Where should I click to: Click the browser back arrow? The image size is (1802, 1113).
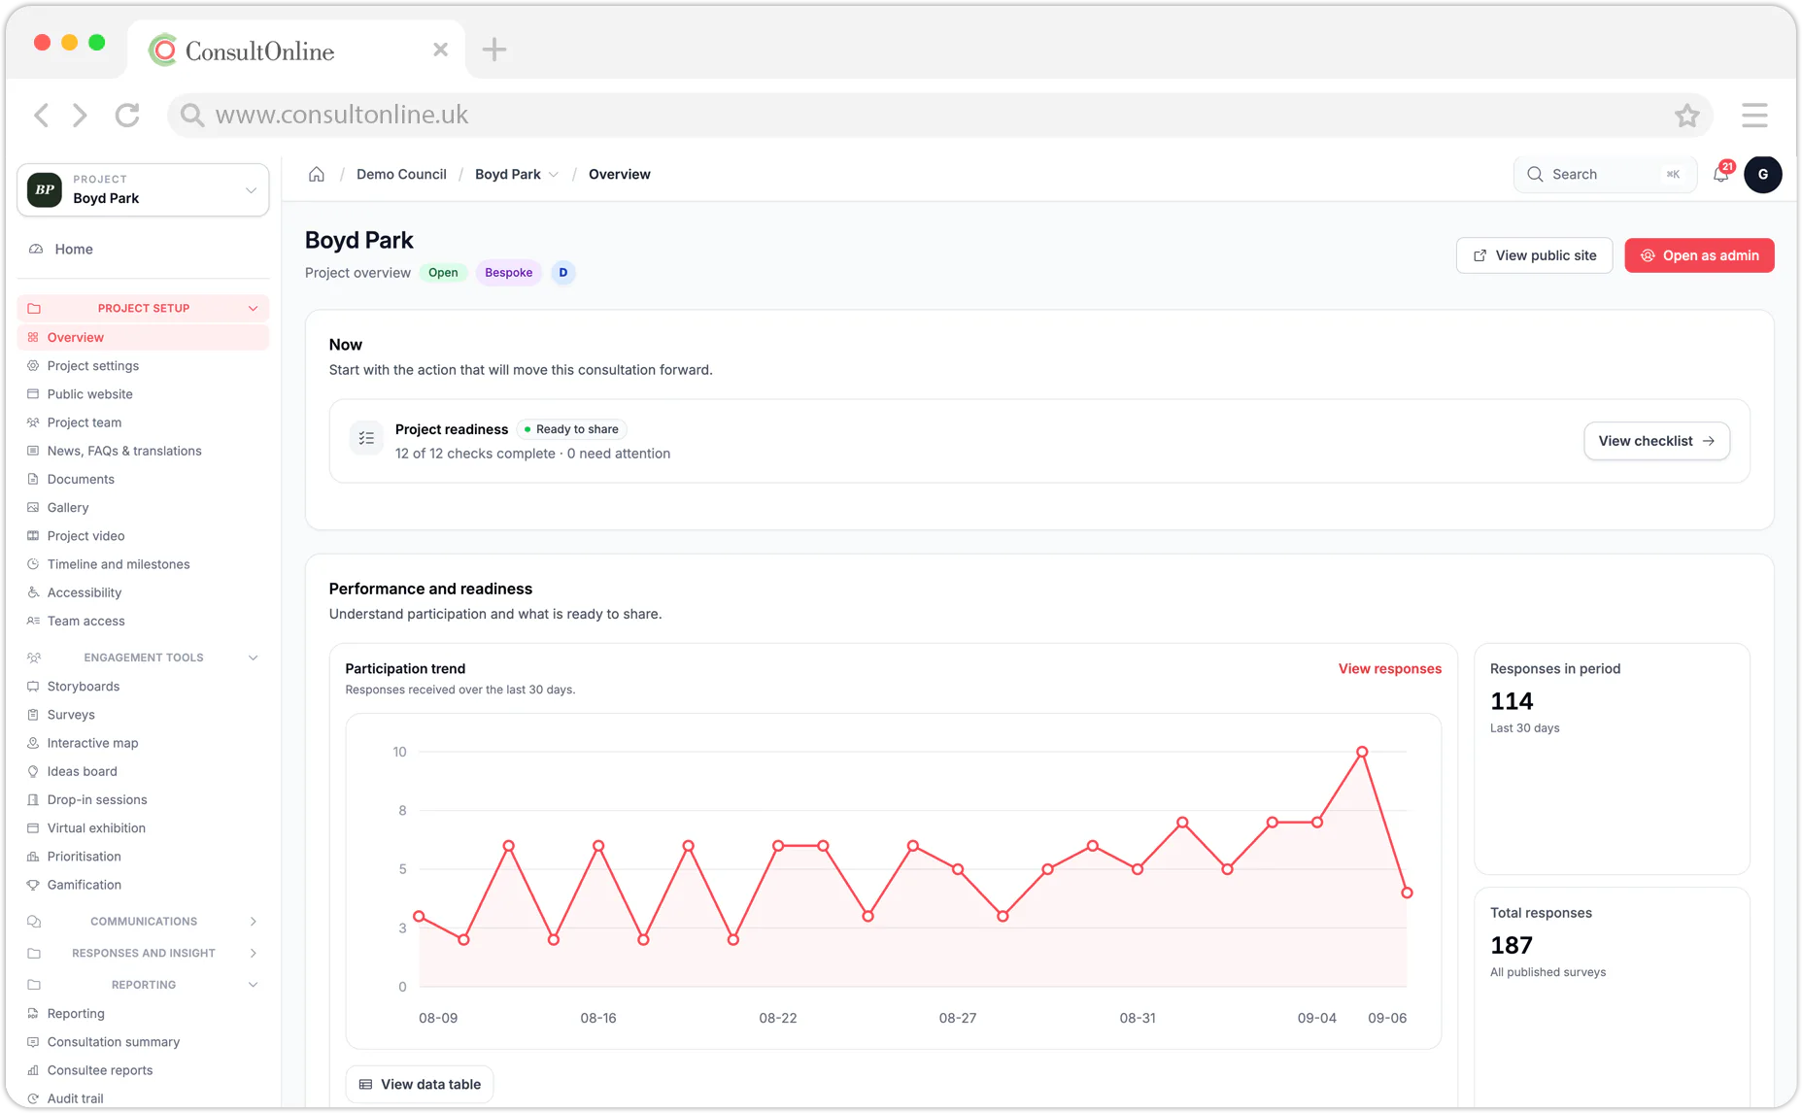[x=42, y=116]
